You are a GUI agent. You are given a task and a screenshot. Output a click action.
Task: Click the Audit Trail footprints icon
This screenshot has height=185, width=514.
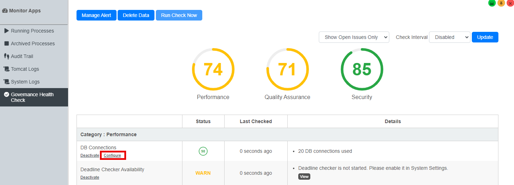(x=6, y=56)
